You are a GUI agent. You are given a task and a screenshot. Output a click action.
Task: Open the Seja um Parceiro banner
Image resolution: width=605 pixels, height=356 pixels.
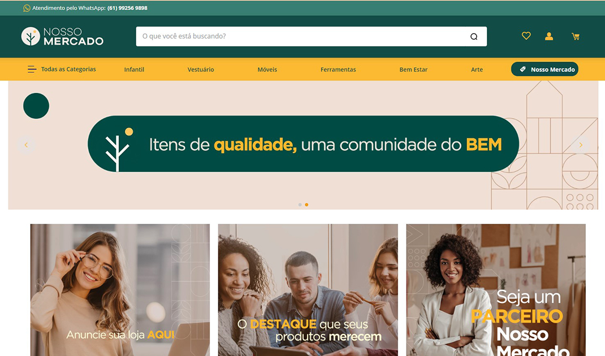(496, 290)
